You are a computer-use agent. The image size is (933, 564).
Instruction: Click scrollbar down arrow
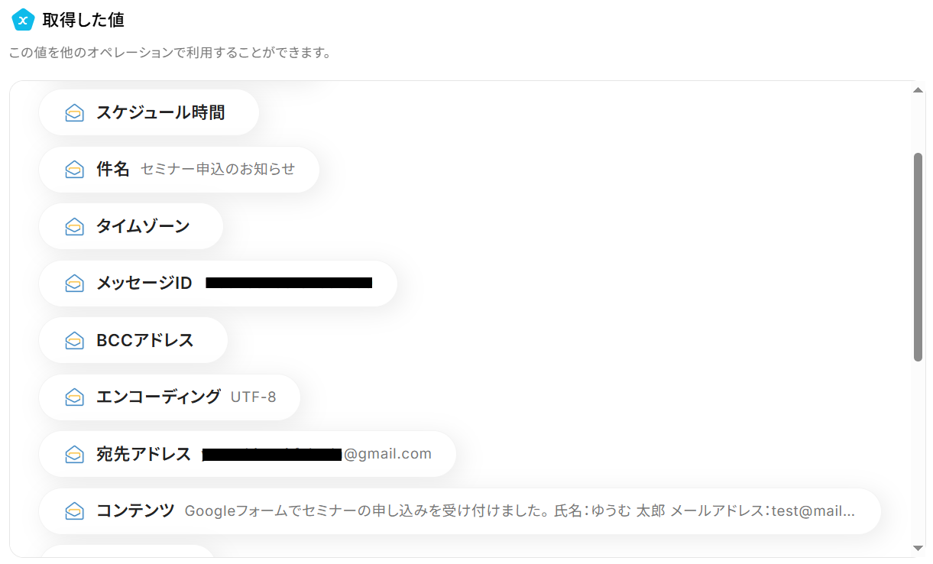pos(918,548)
